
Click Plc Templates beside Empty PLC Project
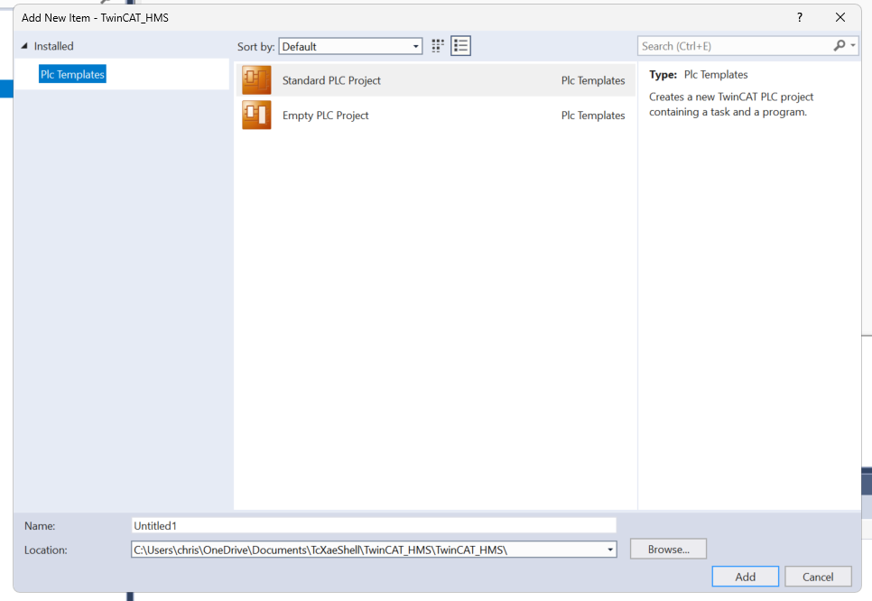[593, 116]
